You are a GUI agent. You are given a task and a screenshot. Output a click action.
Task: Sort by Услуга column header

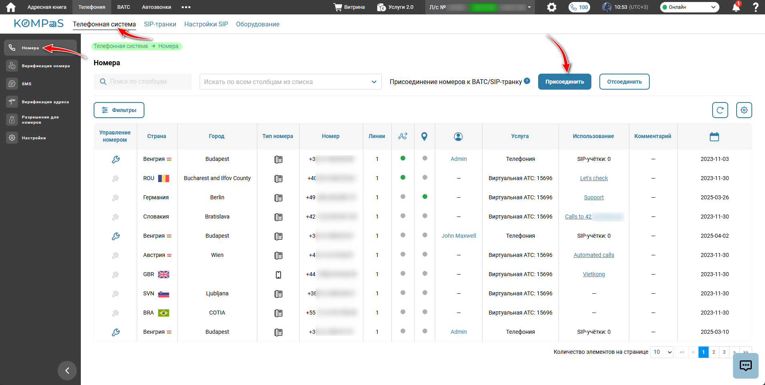click(x=520, y=136)
